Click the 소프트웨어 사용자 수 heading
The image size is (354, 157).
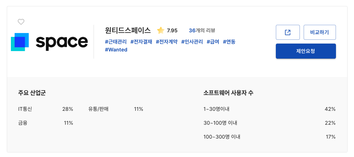tap(228, 92)
